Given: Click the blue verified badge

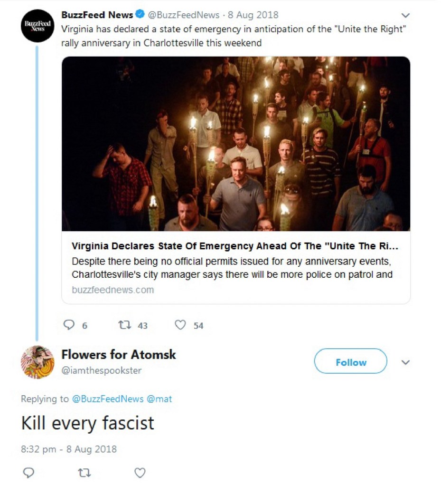Looking at the screenshot, I should coord(141,15).
